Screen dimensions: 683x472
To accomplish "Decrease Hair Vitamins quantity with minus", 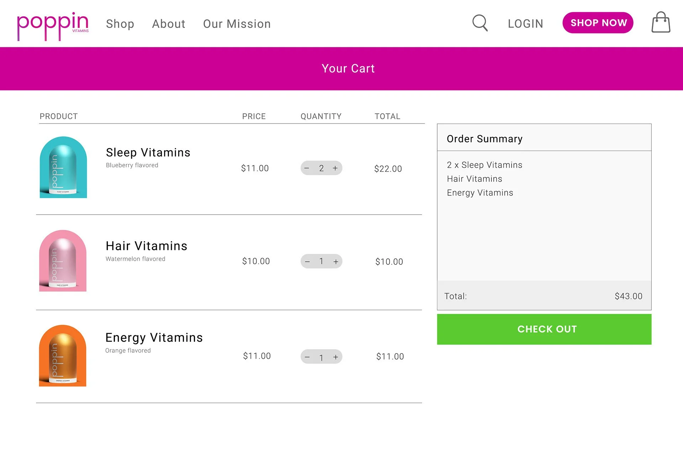I will pos(307,262).
